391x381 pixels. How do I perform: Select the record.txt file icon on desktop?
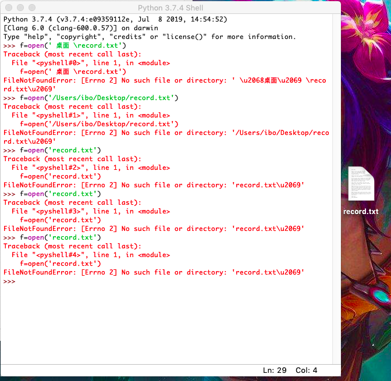pos(361,183)
